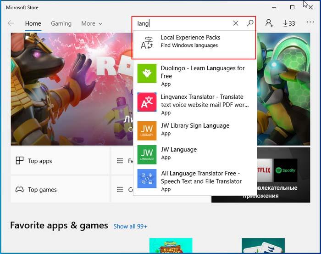The height and width of the screenshot is (254, 321).
Task: Open the green robot game banner
Action: tap(283, 89)
